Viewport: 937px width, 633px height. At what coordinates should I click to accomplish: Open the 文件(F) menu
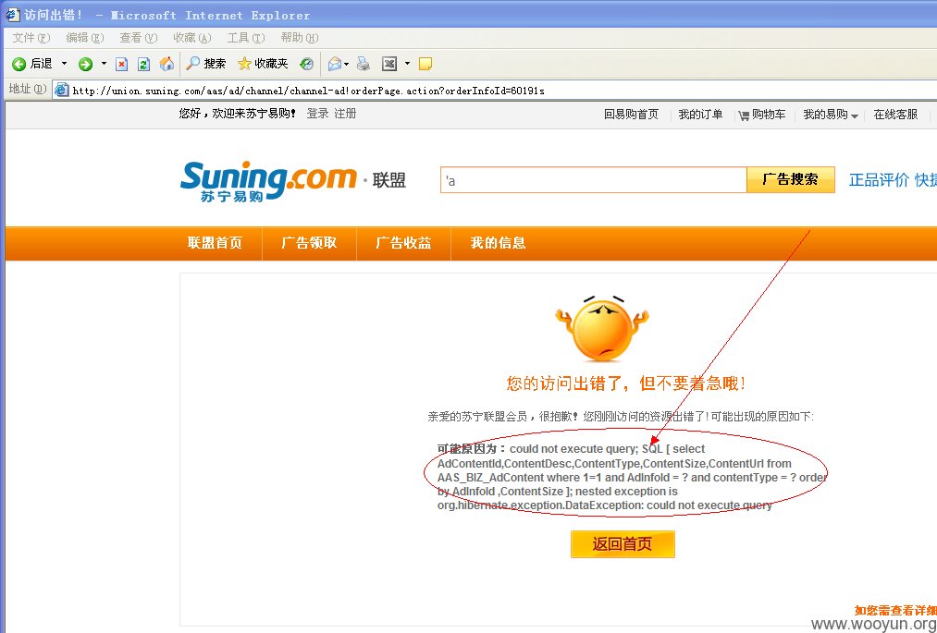click(x=31, y=38)
